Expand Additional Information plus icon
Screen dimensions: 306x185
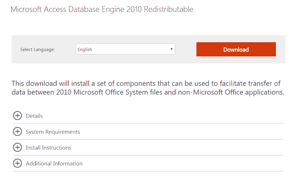(x=17, y=163)
